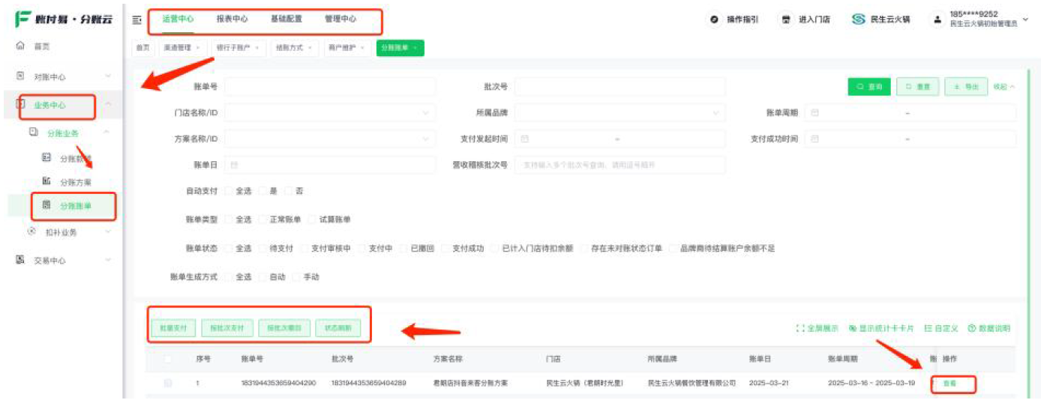Image resolution: width=1041 pixels, height=406 pixels.
Task: Click the sidebar collapse menu icon
Action: (136, 20)
